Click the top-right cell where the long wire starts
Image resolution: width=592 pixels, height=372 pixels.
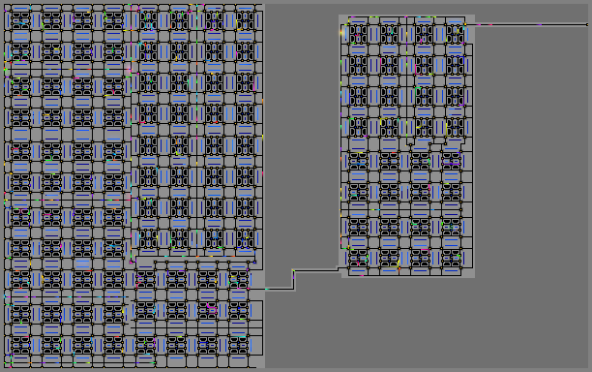coord(455,34)
